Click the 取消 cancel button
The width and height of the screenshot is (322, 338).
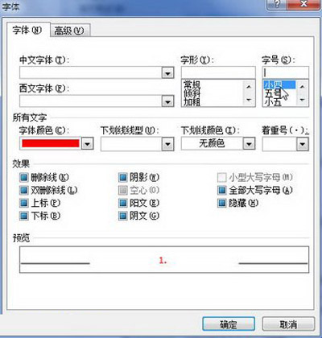pyautogui.click(x=288, y=324)
